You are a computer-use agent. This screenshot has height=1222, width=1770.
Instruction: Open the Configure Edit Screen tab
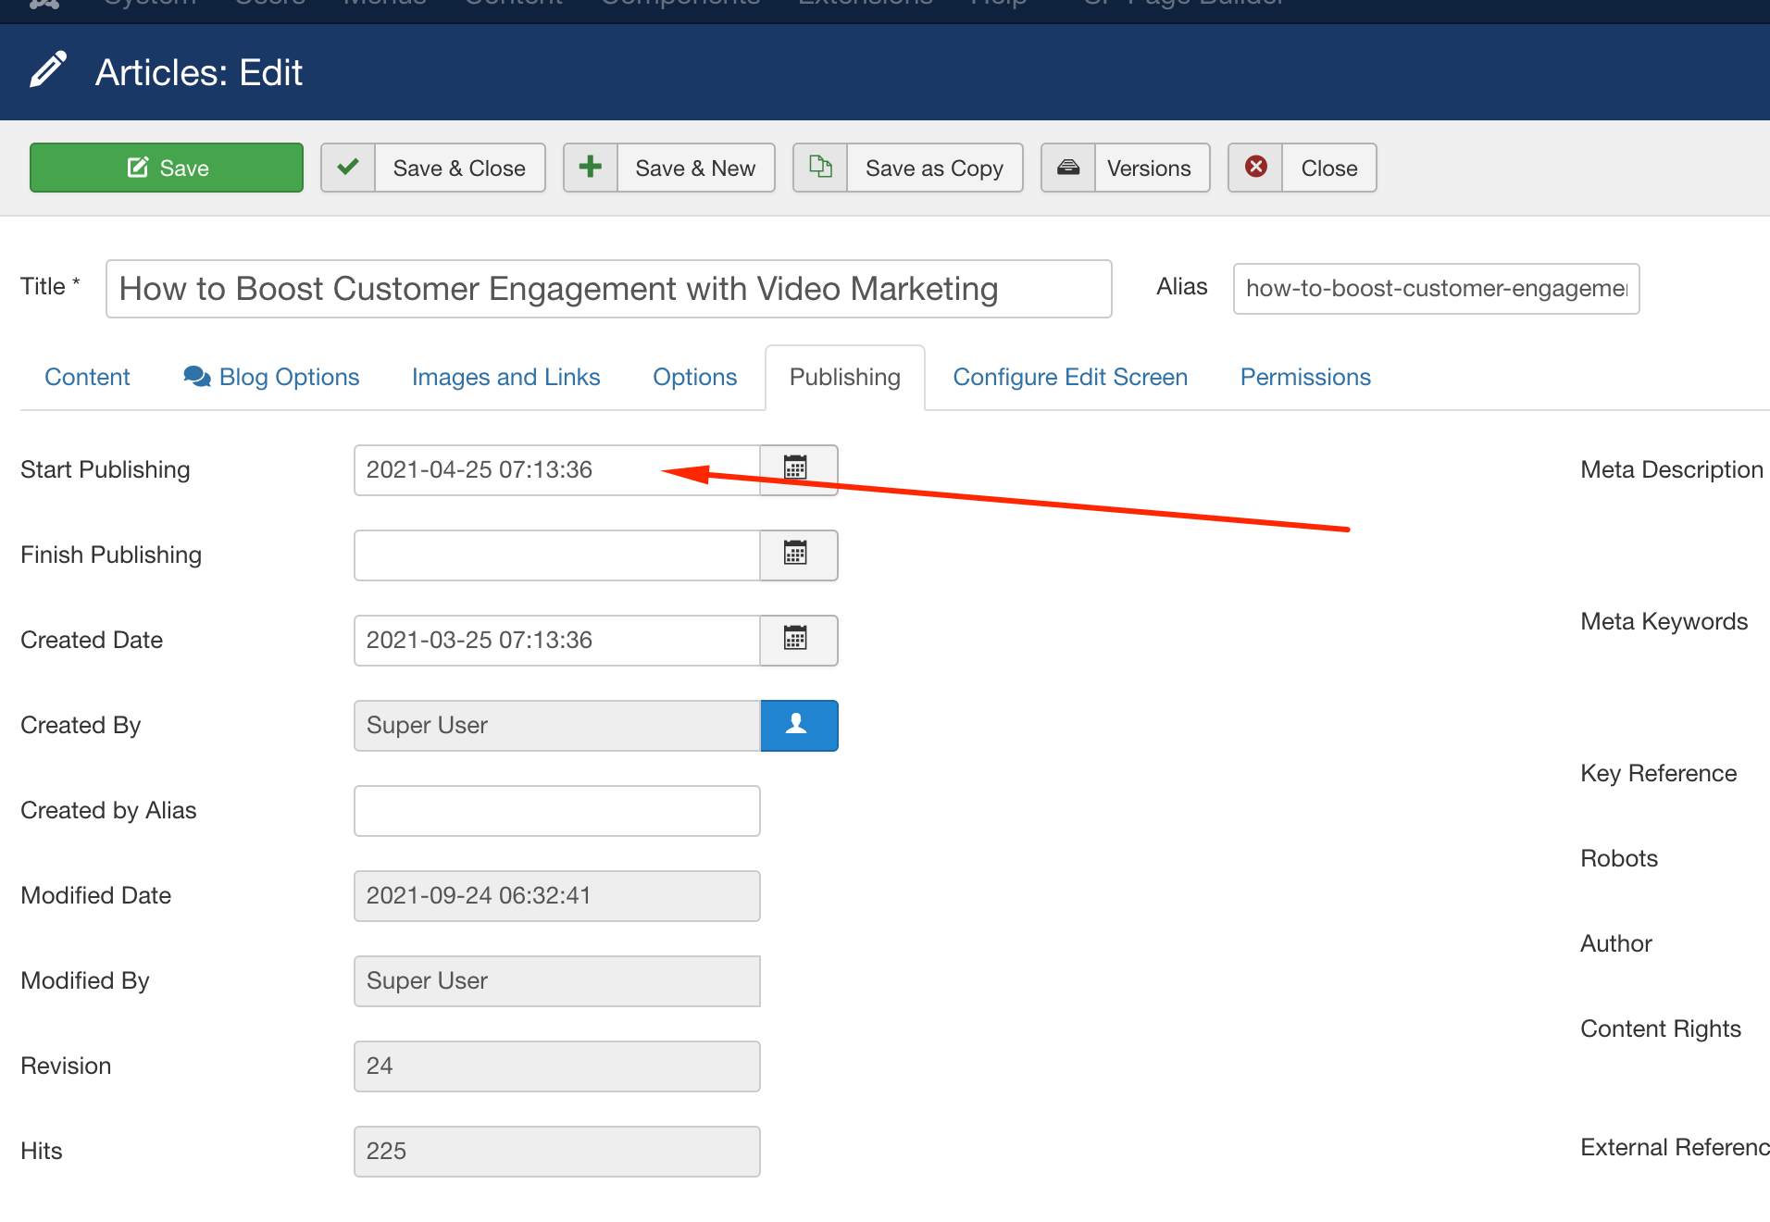tap(1069, 377)
